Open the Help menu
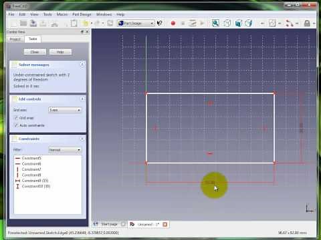Image resolution: width=321 pixels, height=240 pixels. point(120,15)
